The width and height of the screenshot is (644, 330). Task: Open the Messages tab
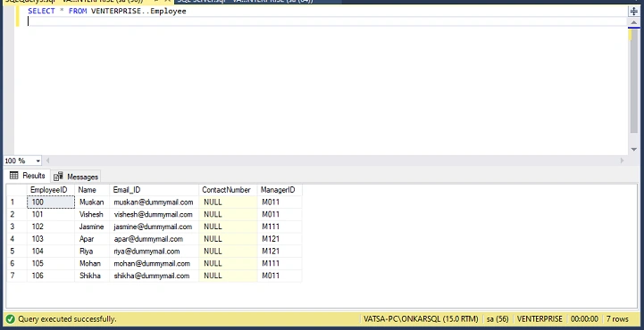click(76, 177)
